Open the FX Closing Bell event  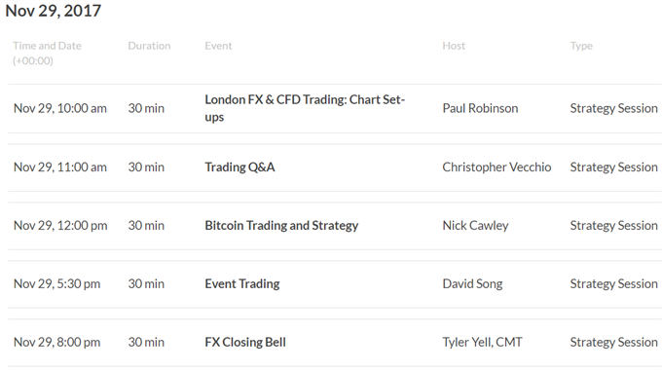tap(245, 342)
